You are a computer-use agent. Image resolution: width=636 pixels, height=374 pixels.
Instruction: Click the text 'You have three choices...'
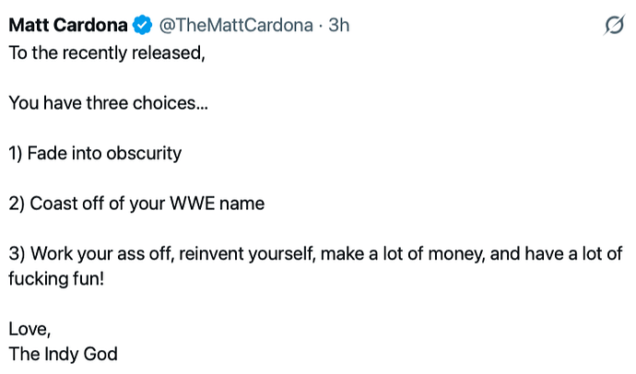[x=108, y=103]
